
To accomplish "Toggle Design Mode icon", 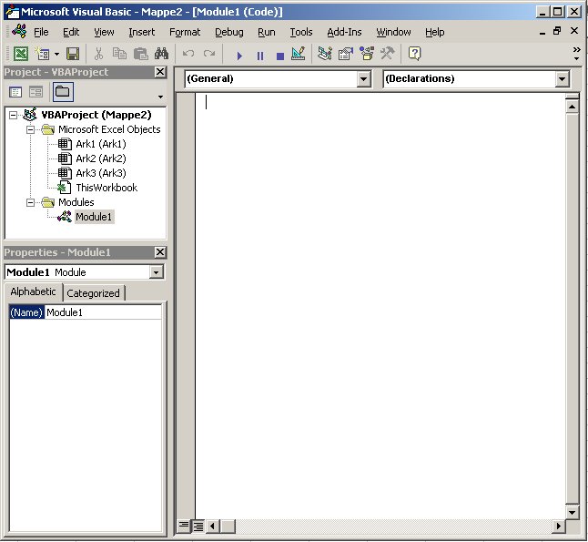I will (x=298, y=55).
